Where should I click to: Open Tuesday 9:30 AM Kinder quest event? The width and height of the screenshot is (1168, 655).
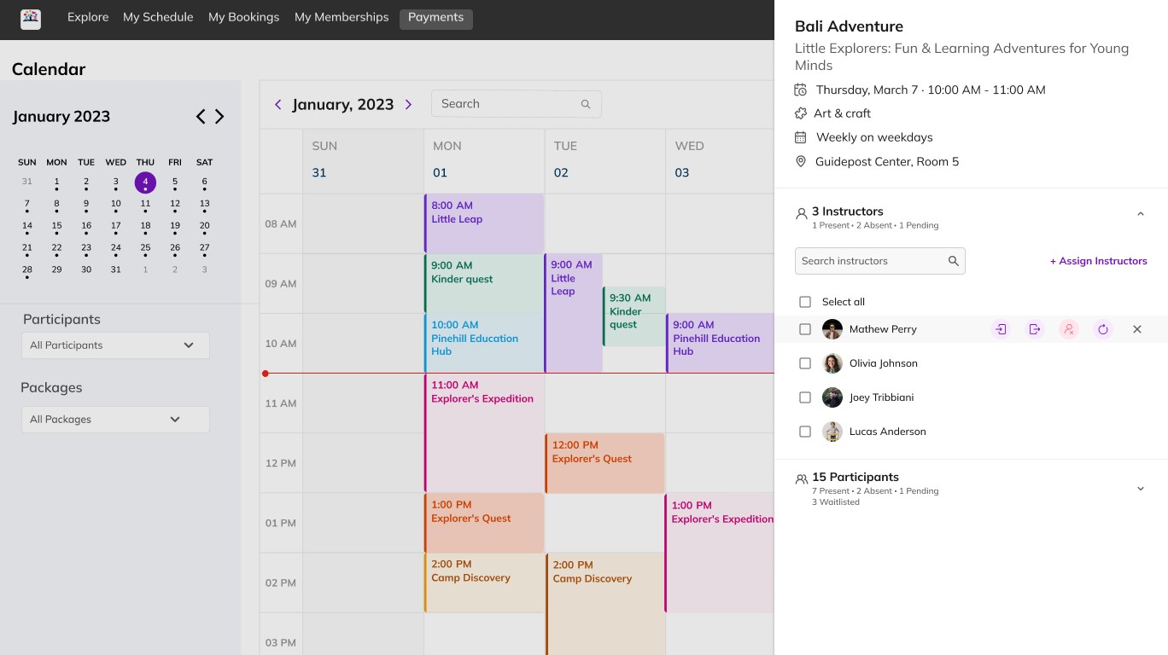coord(634,316)
